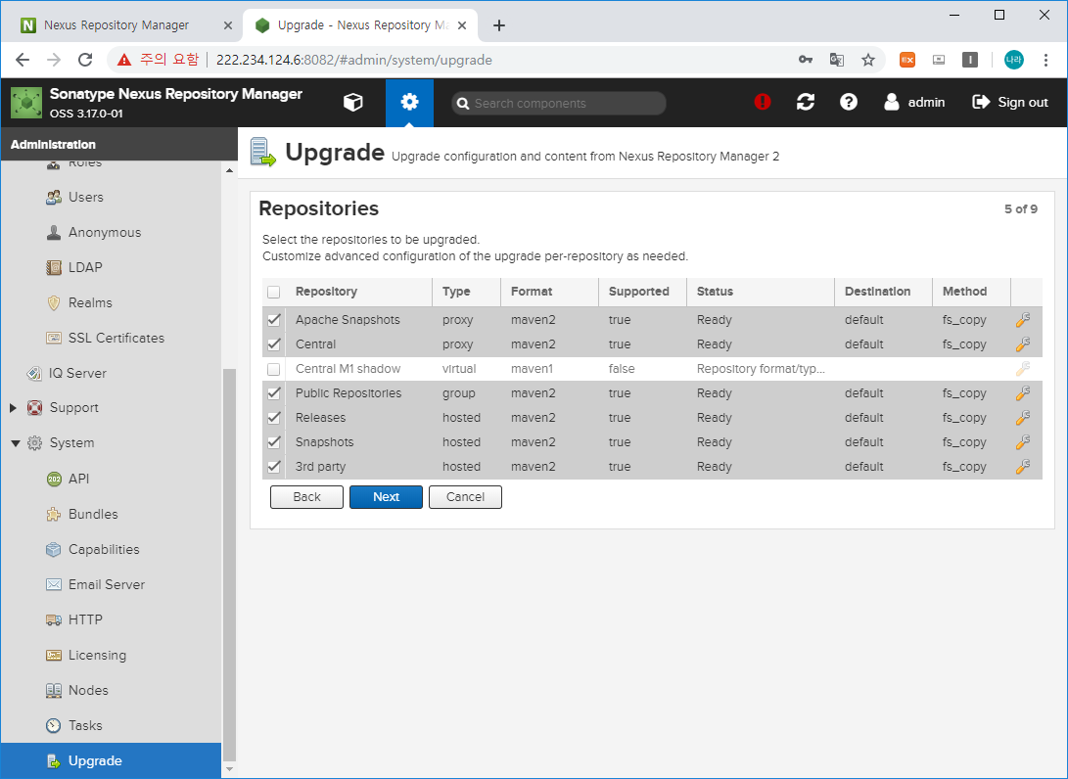This screenshot has width=1068, height=779.
Task: Click the Next button
Action: pos(387,497)
